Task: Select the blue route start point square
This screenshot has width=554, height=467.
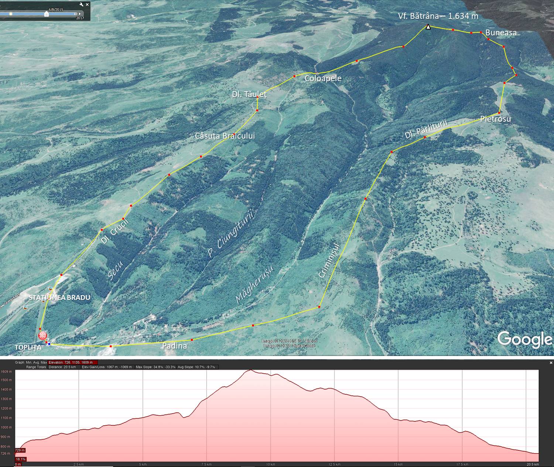Action: coord(49,344)
